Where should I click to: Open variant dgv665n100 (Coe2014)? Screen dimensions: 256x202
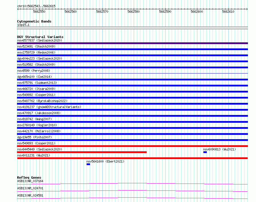tap(35, 77)
